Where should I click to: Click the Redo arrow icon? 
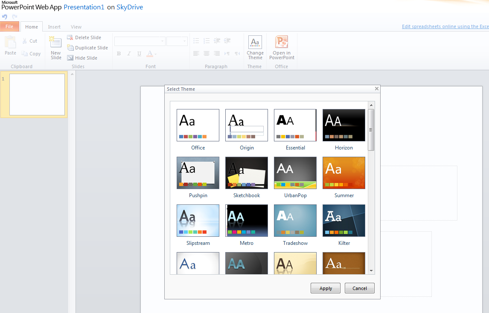click(x=15, y=17)
